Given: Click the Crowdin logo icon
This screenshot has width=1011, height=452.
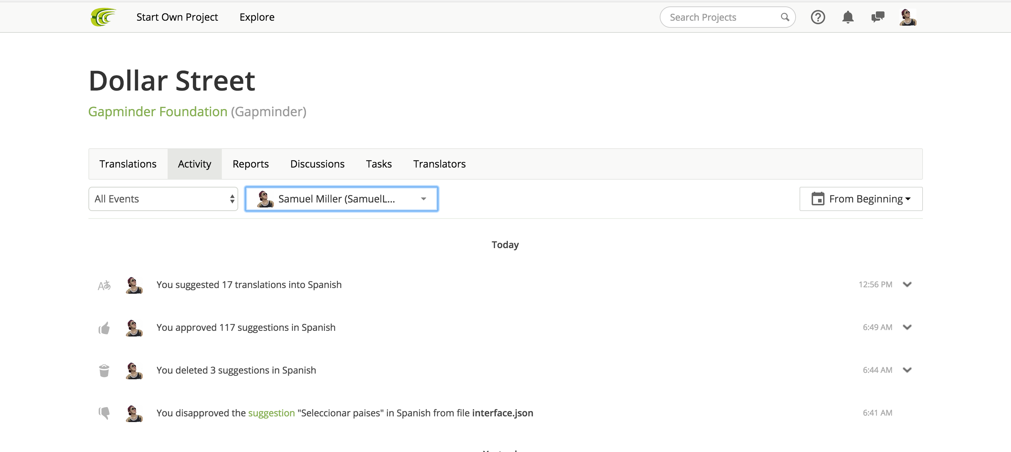Looking at the screenshot, I should pos(104,17).
